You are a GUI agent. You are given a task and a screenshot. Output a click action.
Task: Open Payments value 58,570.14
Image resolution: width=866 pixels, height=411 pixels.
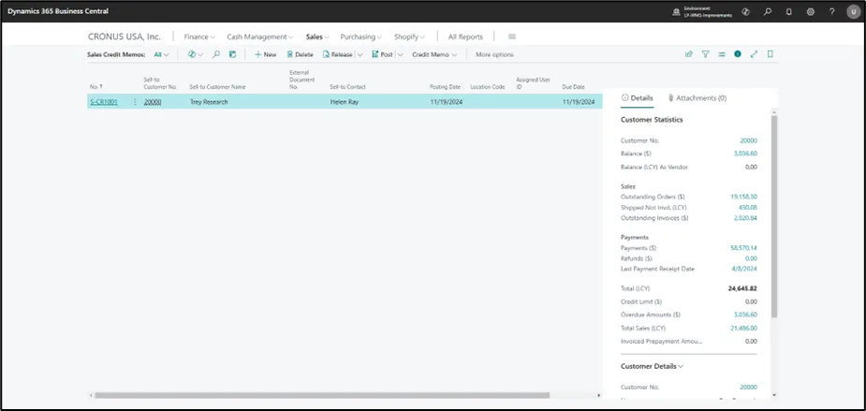pos(743,248)
